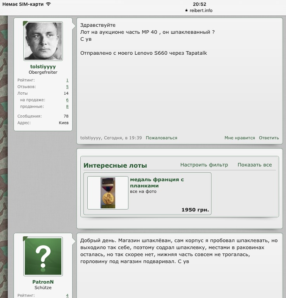Viewport: 286px width, 298px height.
Task: Open the медаль франция с планками lot title
Action: tap(157, 182)
